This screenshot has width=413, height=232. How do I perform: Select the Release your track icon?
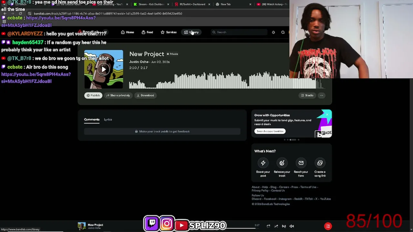click(x=282, y=163)
